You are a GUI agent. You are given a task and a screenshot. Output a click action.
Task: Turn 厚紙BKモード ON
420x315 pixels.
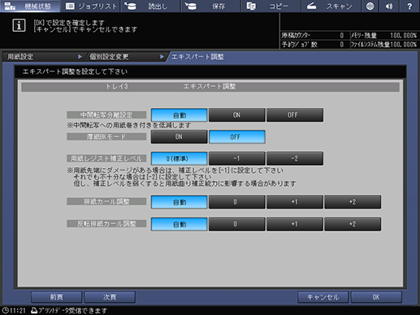180,137
